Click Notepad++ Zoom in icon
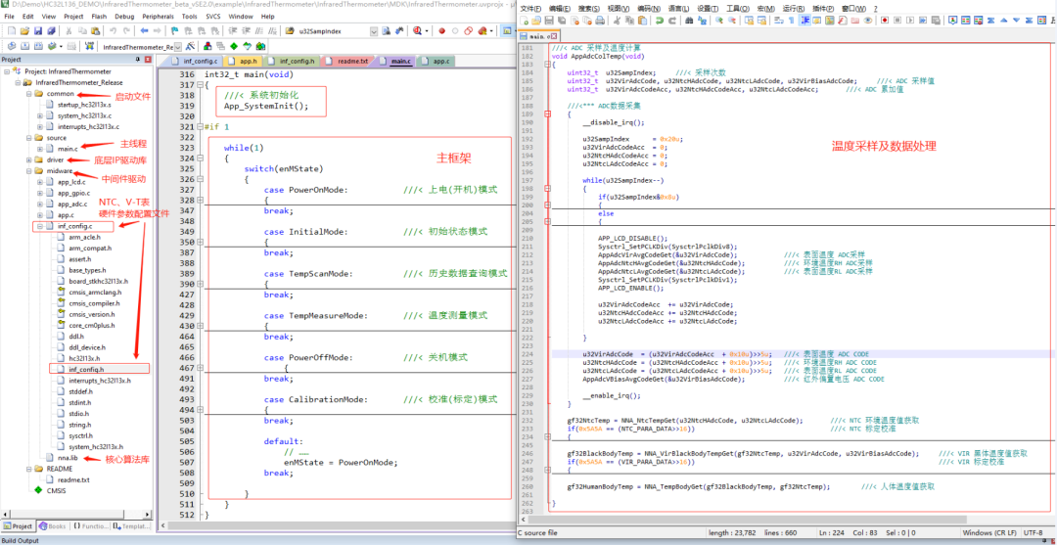The height and width of the screenshot is (545, 1057). (718, 21)
